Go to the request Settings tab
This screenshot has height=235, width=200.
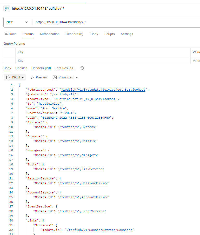pos(127,34)
